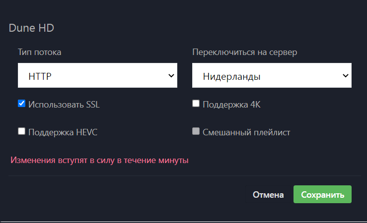The height and width of the screenshot is (223, 367).
Task: Open the server dropdown showing Нидерланды
Action: tap(272, 75)
